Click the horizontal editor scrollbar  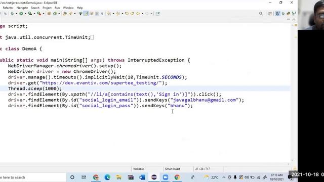(144, 164)
